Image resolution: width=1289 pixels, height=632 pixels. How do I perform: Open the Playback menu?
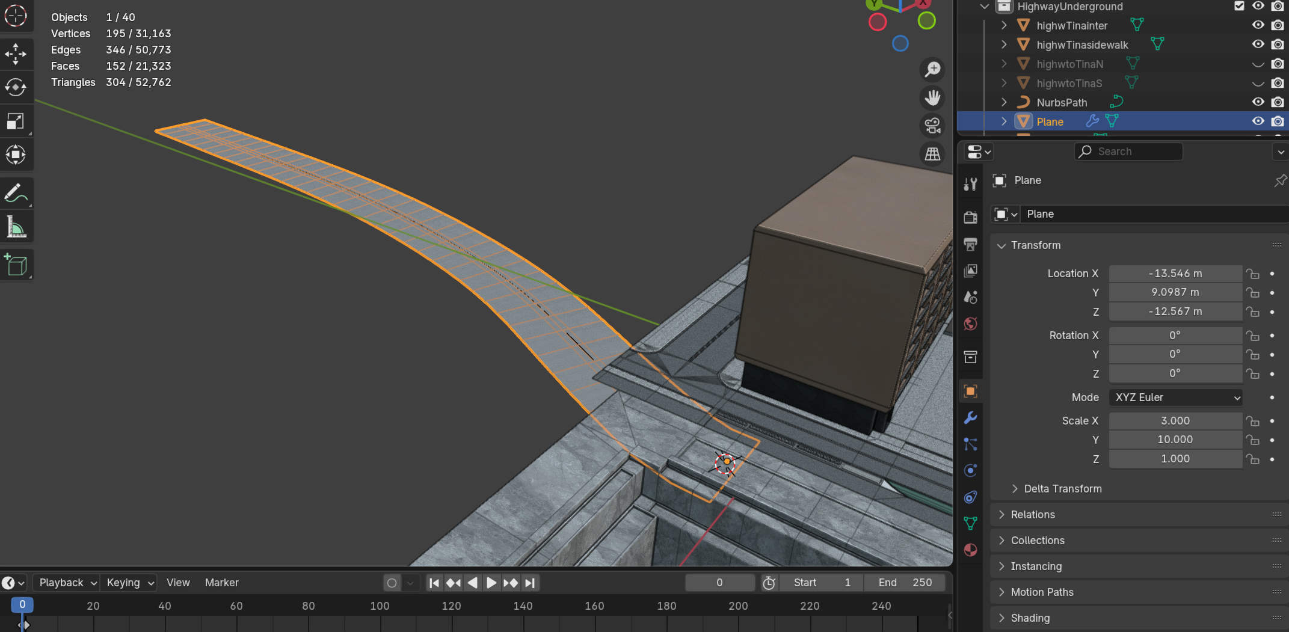coord(66,583)
